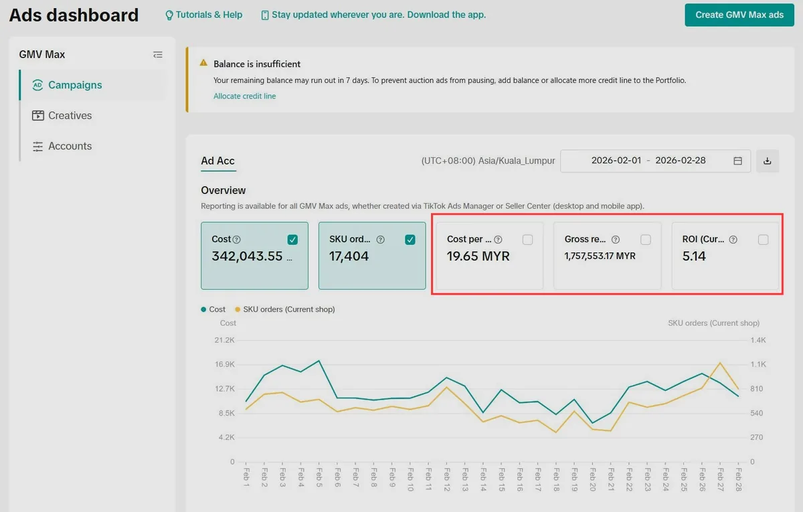
Task: Click the Balance is insufficient warning icon
Action: [203, 63]
